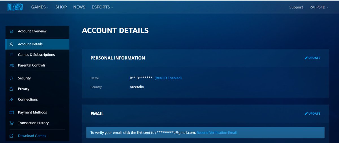This screenshot has width=339, height=143.
Task: Go to the News page
Action: (x=79, y=7)
